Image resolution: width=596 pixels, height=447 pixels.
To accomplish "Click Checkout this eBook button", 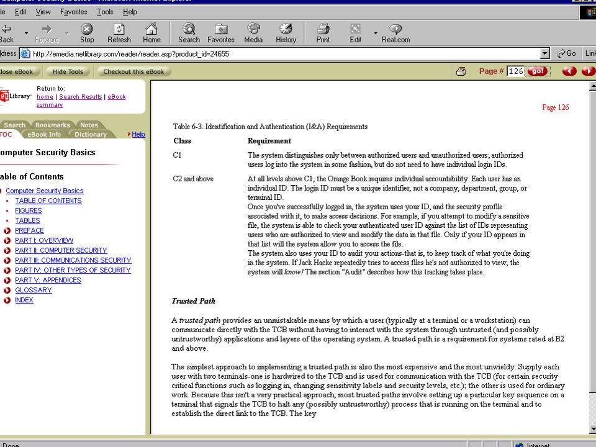I will coord(134,71).
